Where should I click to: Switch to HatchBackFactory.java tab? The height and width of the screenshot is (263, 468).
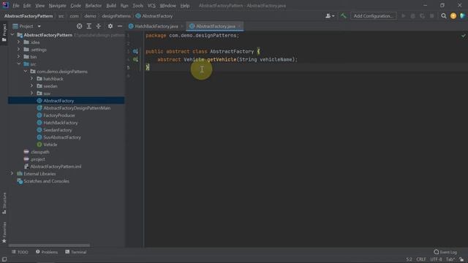156,26
